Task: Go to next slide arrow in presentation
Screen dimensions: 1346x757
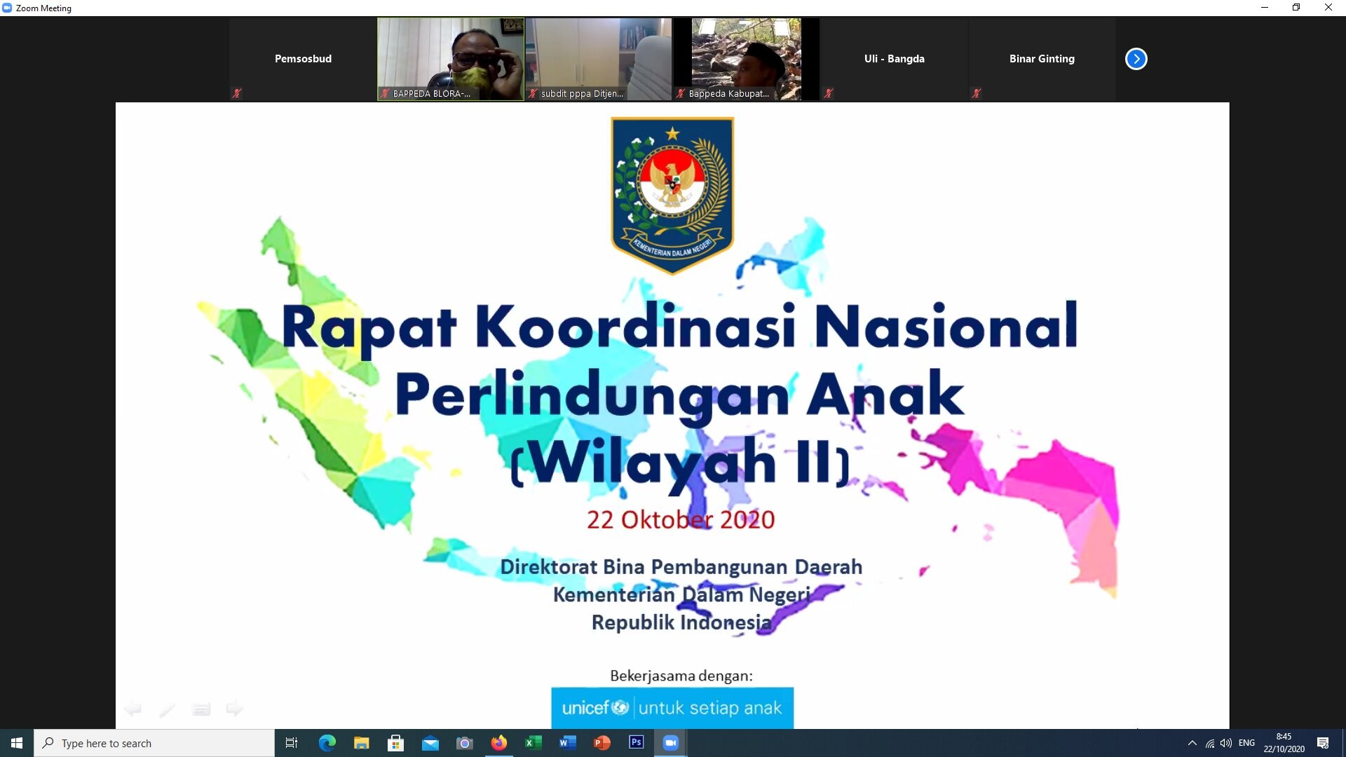Action: click(235, 709)
